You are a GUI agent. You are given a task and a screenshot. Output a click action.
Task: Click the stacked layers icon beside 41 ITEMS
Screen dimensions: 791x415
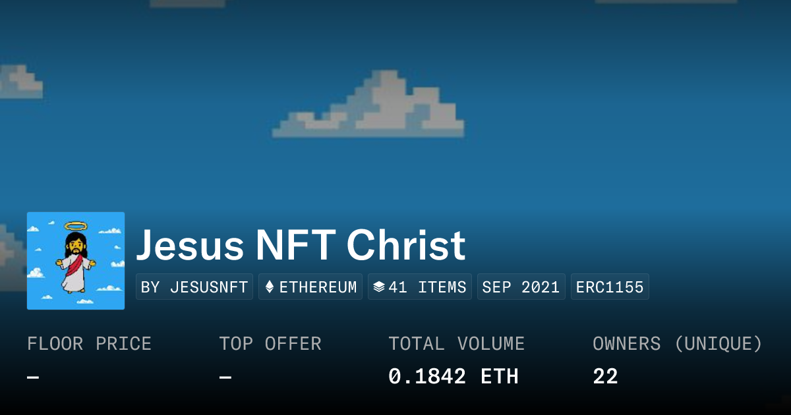(x=378, y=287)
